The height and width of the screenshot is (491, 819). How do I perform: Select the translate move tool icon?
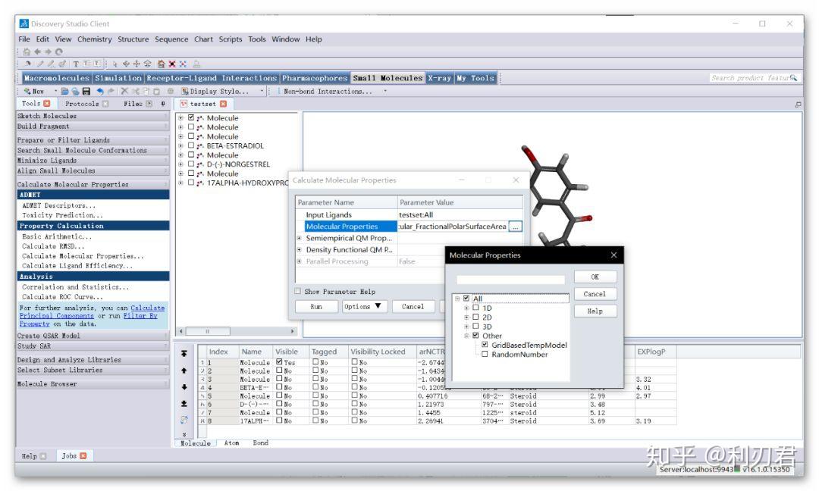point(136,64)
